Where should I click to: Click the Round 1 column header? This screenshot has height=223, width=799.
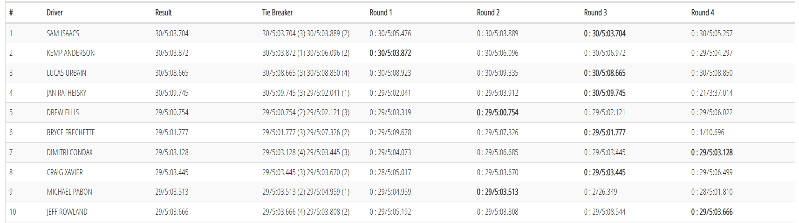pos(381,13)
